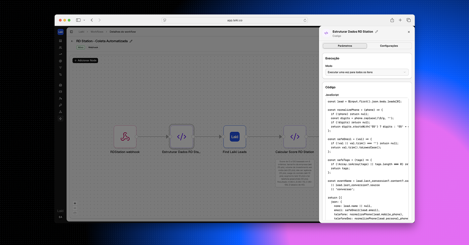This screenshot has width=469, height=245.
Task: Show Safari tab overview
Action: point(408,20)
